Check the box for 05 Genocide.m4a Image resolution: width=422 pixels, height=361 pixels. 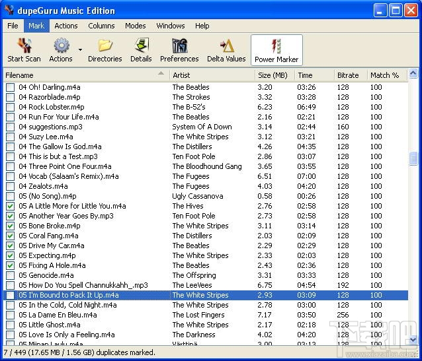(x=10, y=275)
